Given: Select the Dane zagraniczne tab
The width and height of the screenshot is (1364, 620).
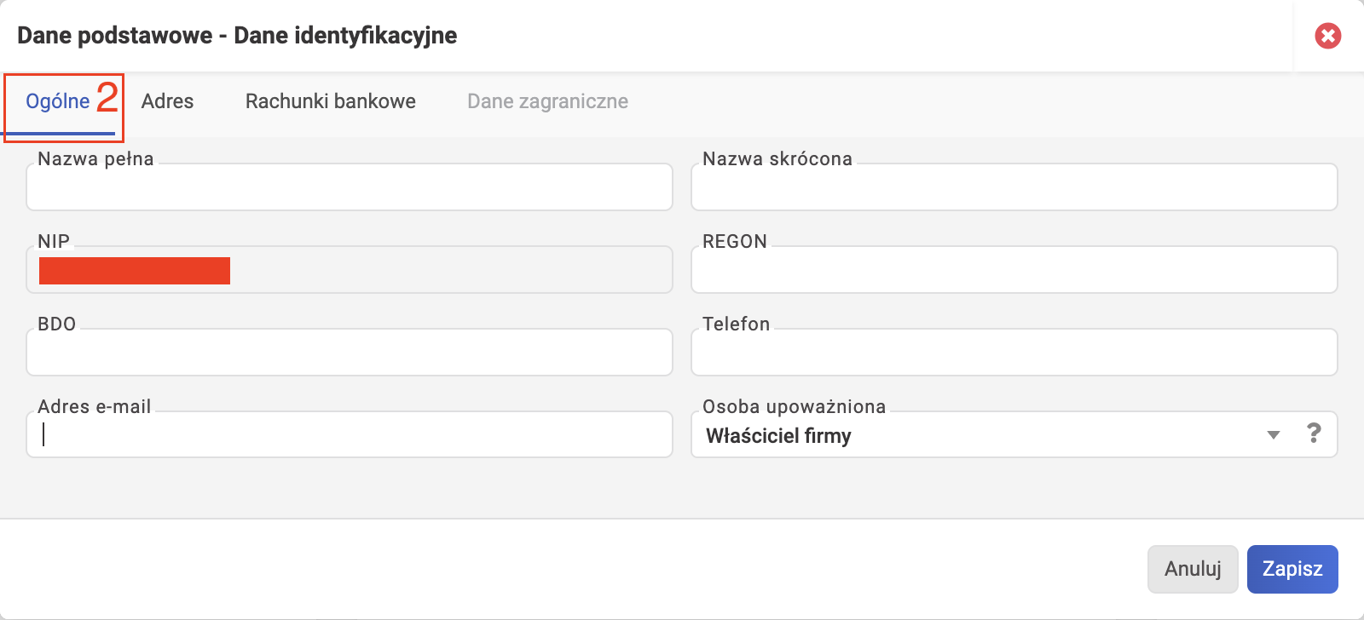Looking at the screenshot, I should 547,102.
